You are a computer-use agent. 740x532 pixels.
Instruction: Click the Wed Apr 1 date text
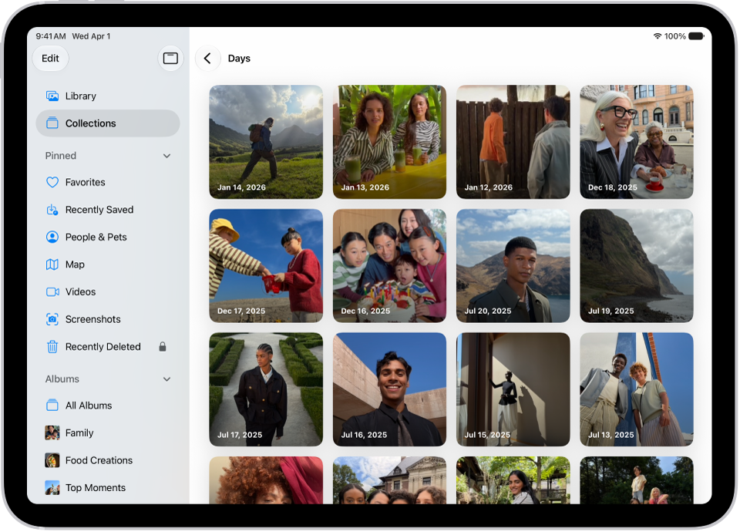(x=91, y=36)
